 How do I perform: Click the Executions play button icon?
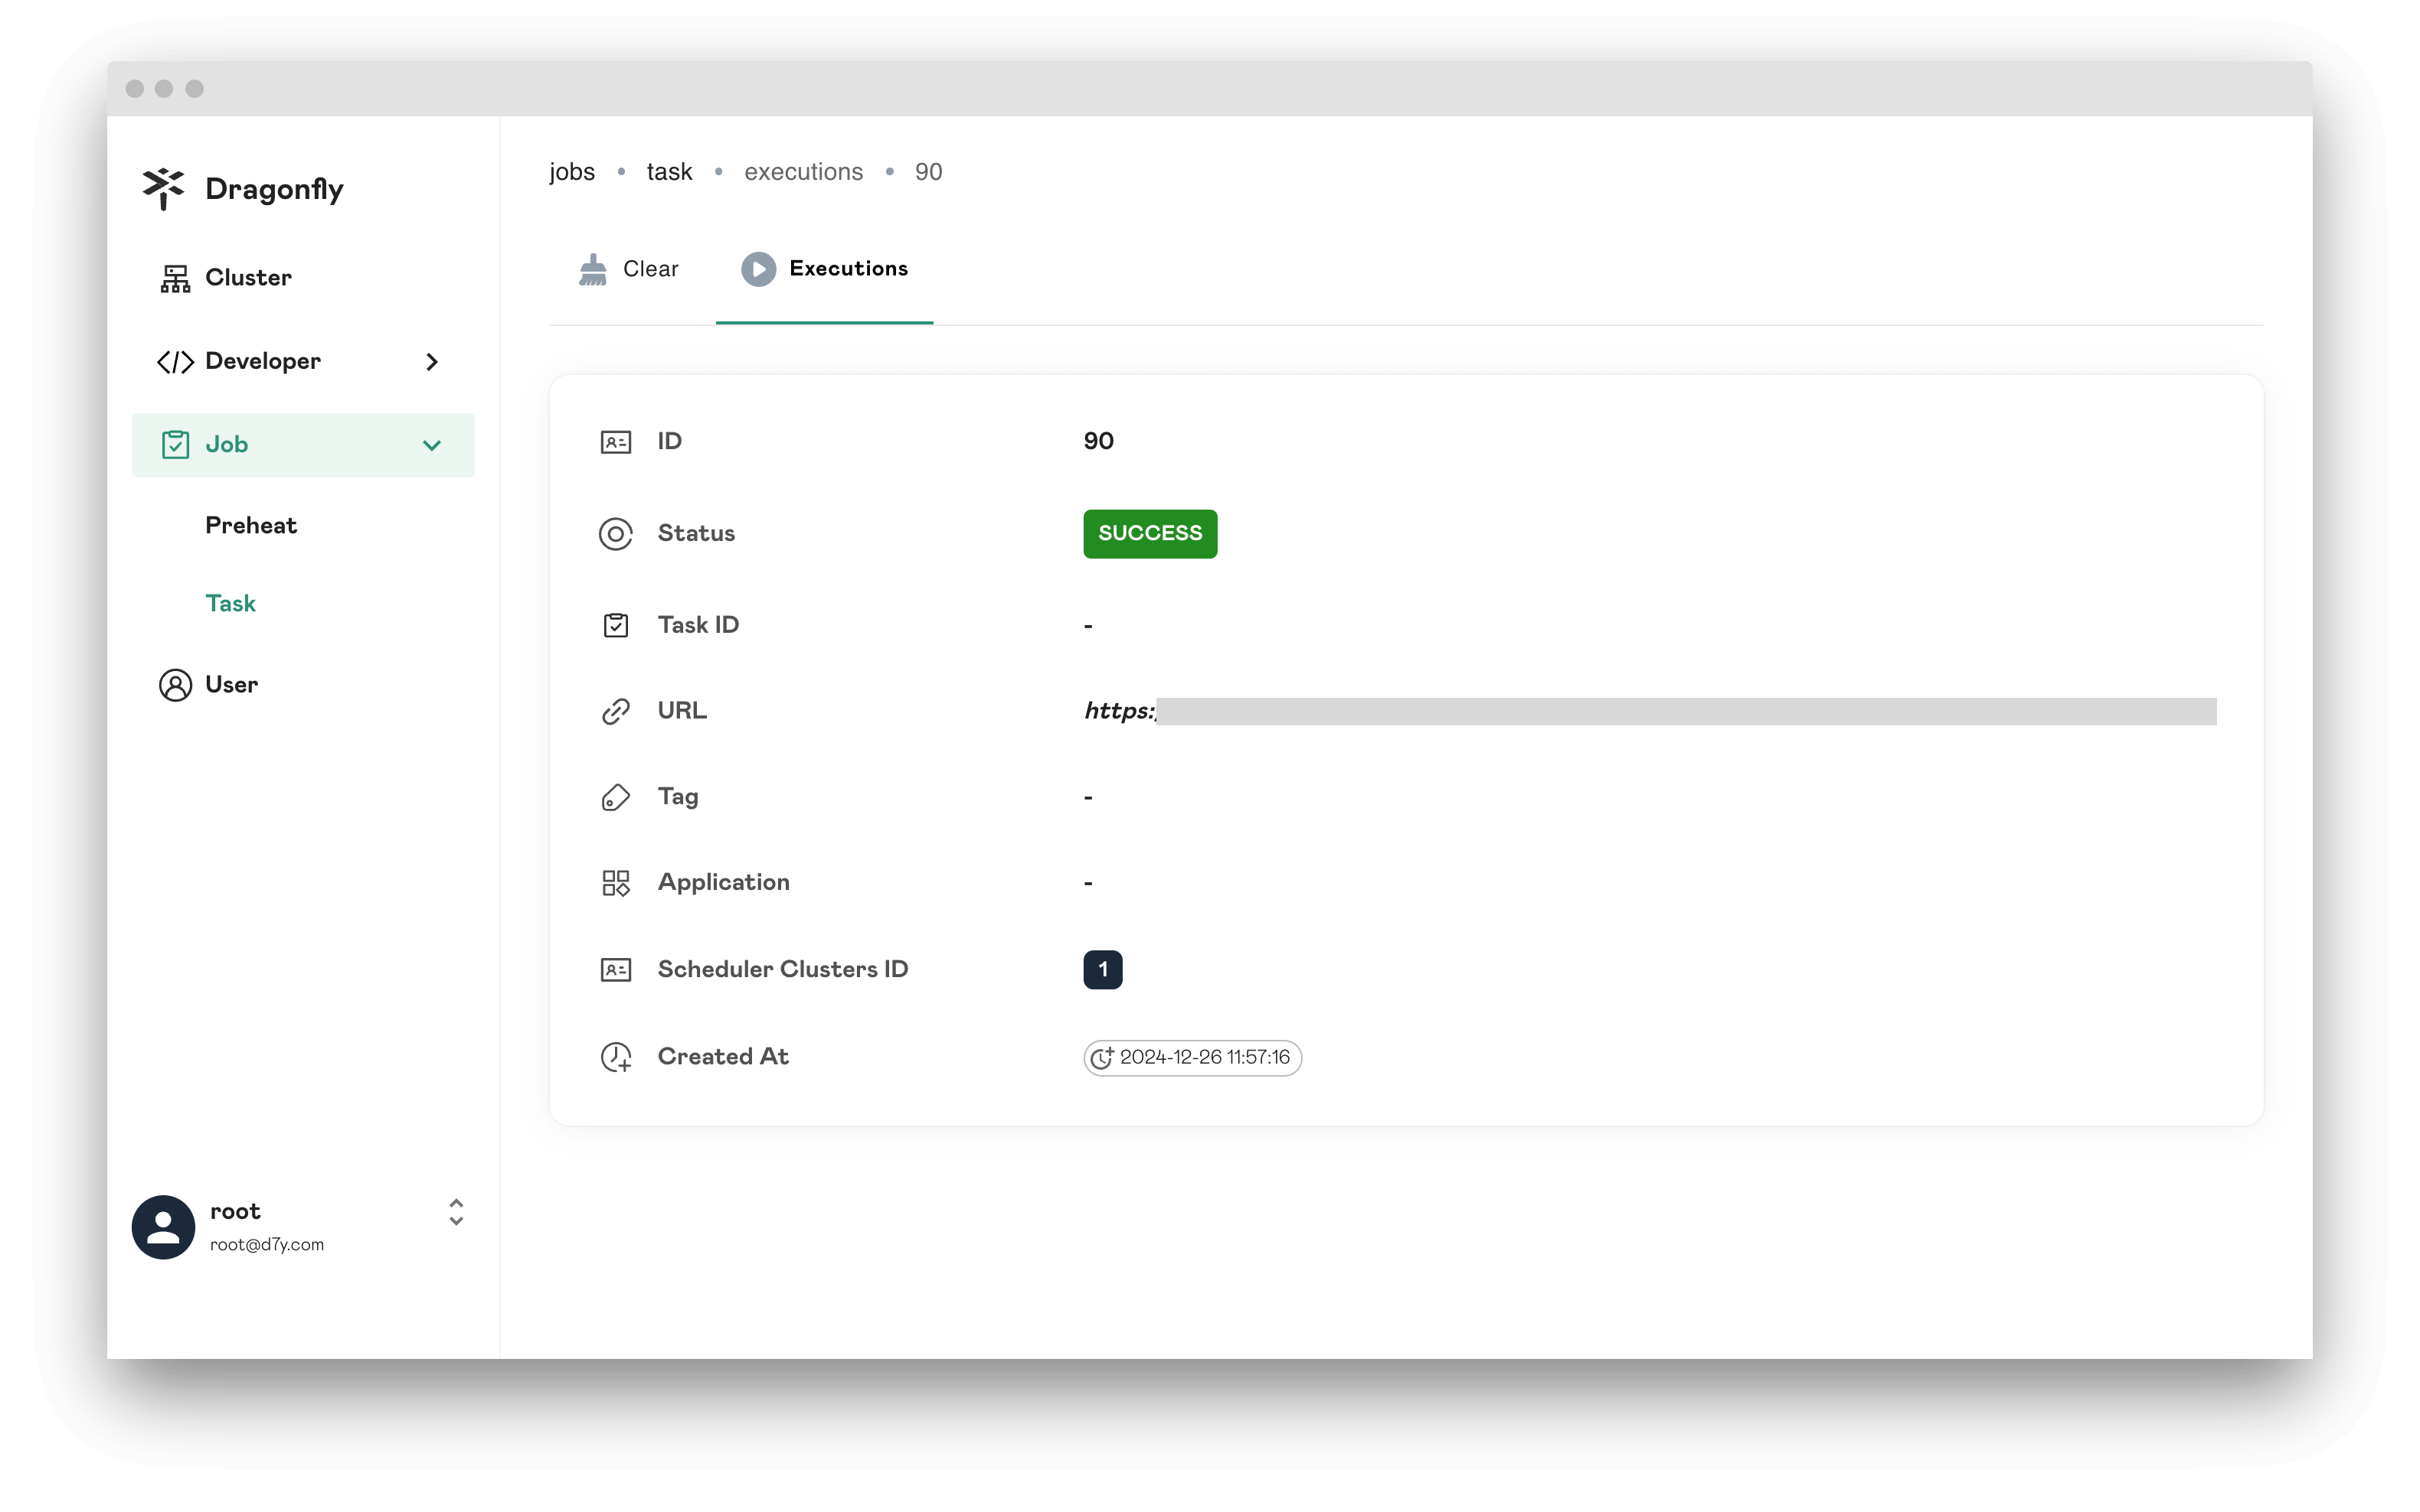tap(757, 269)
